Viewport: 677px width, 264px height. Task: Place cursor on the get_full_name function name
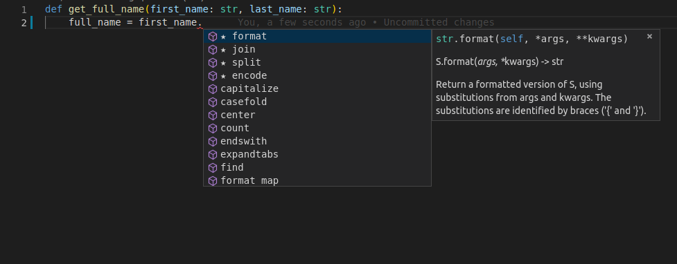click(x=106, y=10)
